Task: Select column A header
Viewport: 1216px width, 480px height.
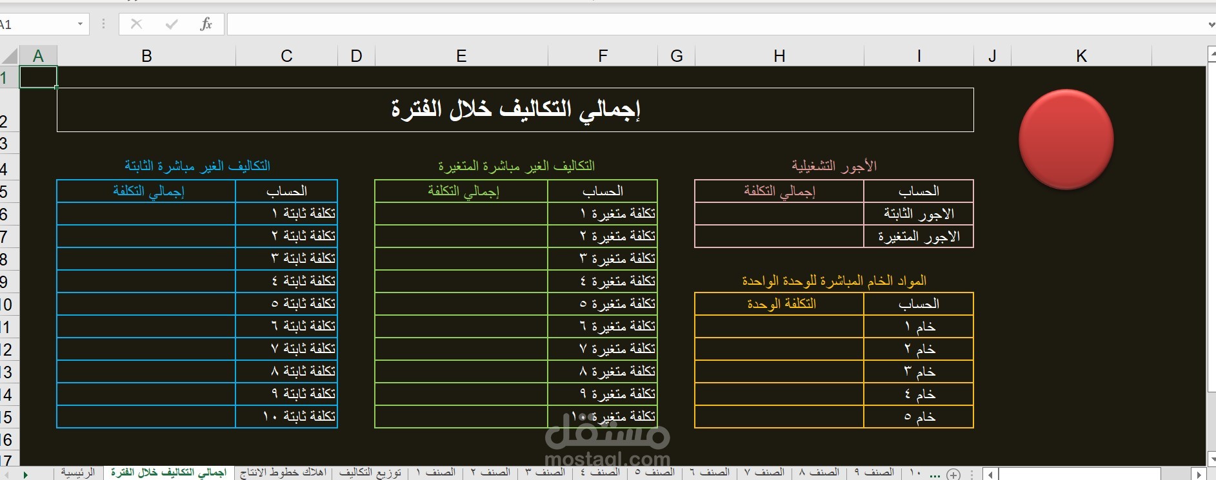Action: point(38,56)
